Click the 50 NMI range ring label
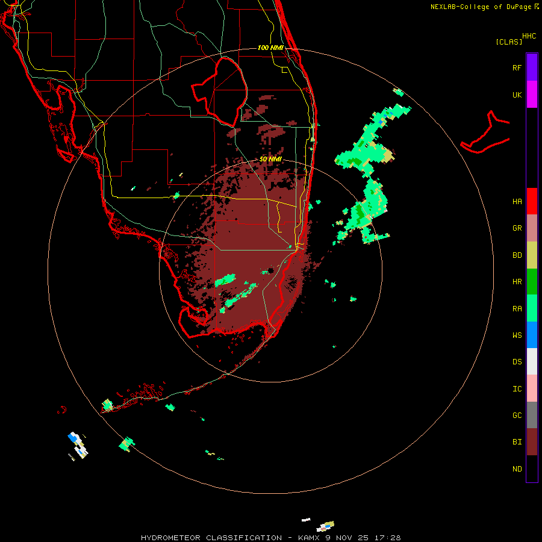542x542 pixels. point(270,160)
